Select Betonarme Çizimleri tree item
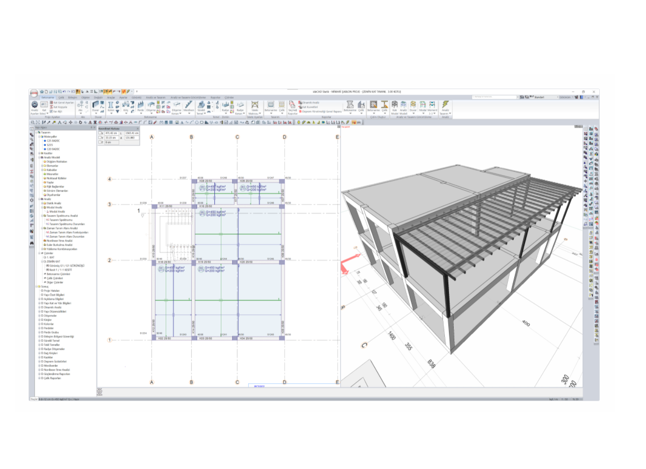The height and width of the screenshot is (469, 646). coord(58,274)
